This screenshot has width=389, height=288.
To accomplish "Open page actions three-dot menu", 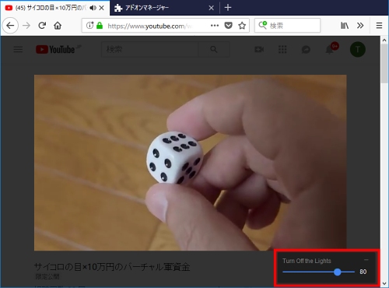I will (215, 26).
